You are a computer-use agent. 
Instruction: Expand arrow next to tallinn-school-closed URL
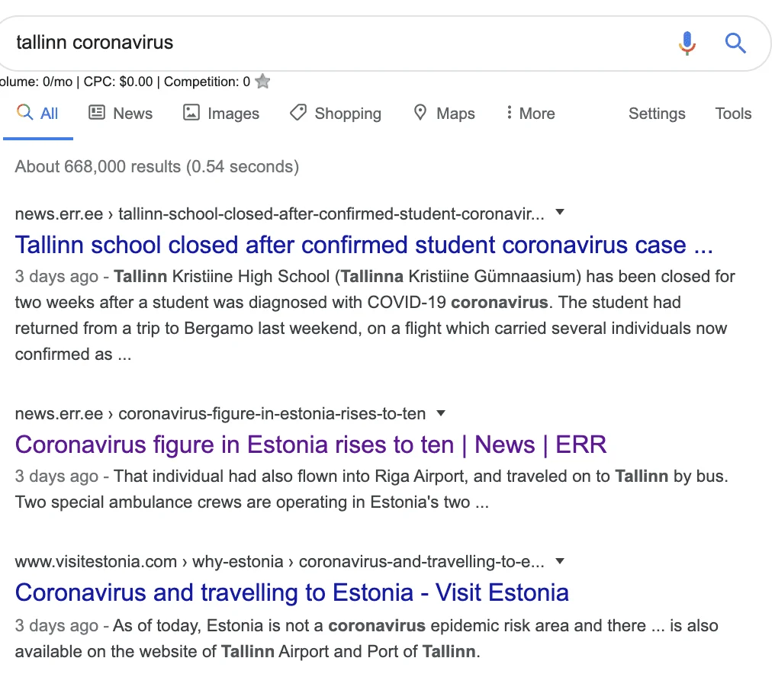(x=559, y=213)
